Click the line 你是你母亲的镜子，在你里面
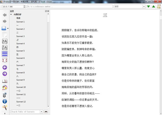 (x=78, y=81)
